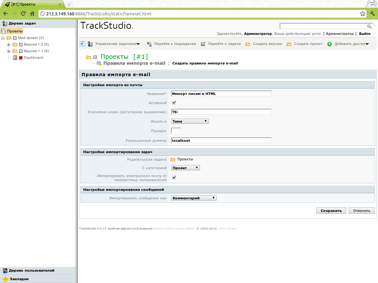Image resolution: width=378 pixels, height=283 pixels.
Task: Collapse the Мой проект tree node
Action: click(3, 38)
